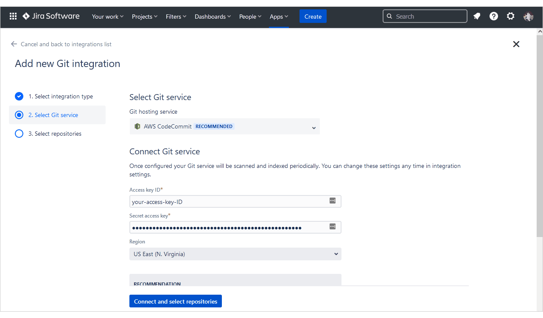This screenshot has width=543, height=318.
Task: Open the Dashboards menu
Action: pos(213,17)
